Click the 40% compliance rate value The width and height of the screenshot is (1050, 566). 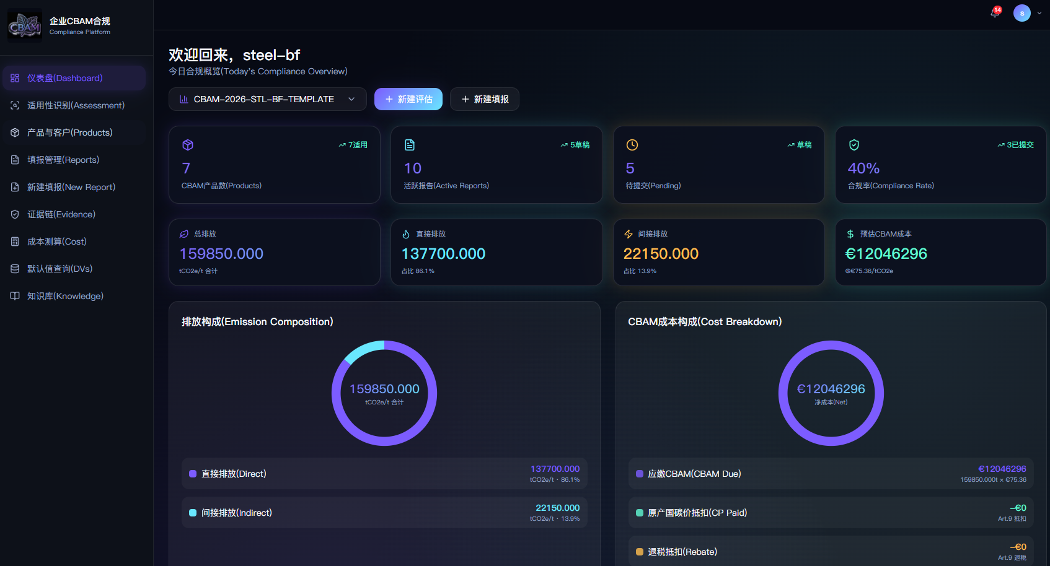pyautogui.click(x=863, y=168)
